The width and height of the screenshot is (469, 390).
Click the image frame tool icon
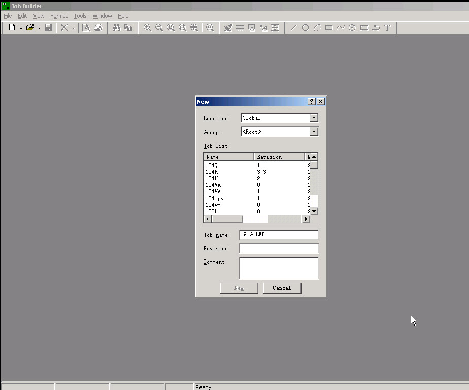point(252,28)
